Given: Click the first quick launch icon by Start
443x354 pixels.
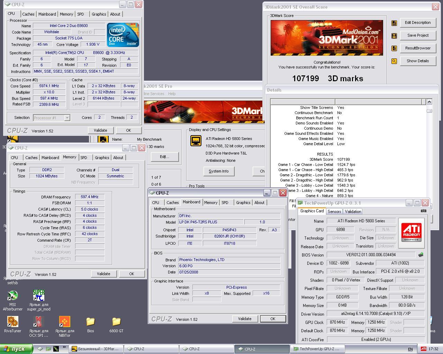Looking at the screenshot, I should pos(40,349).
